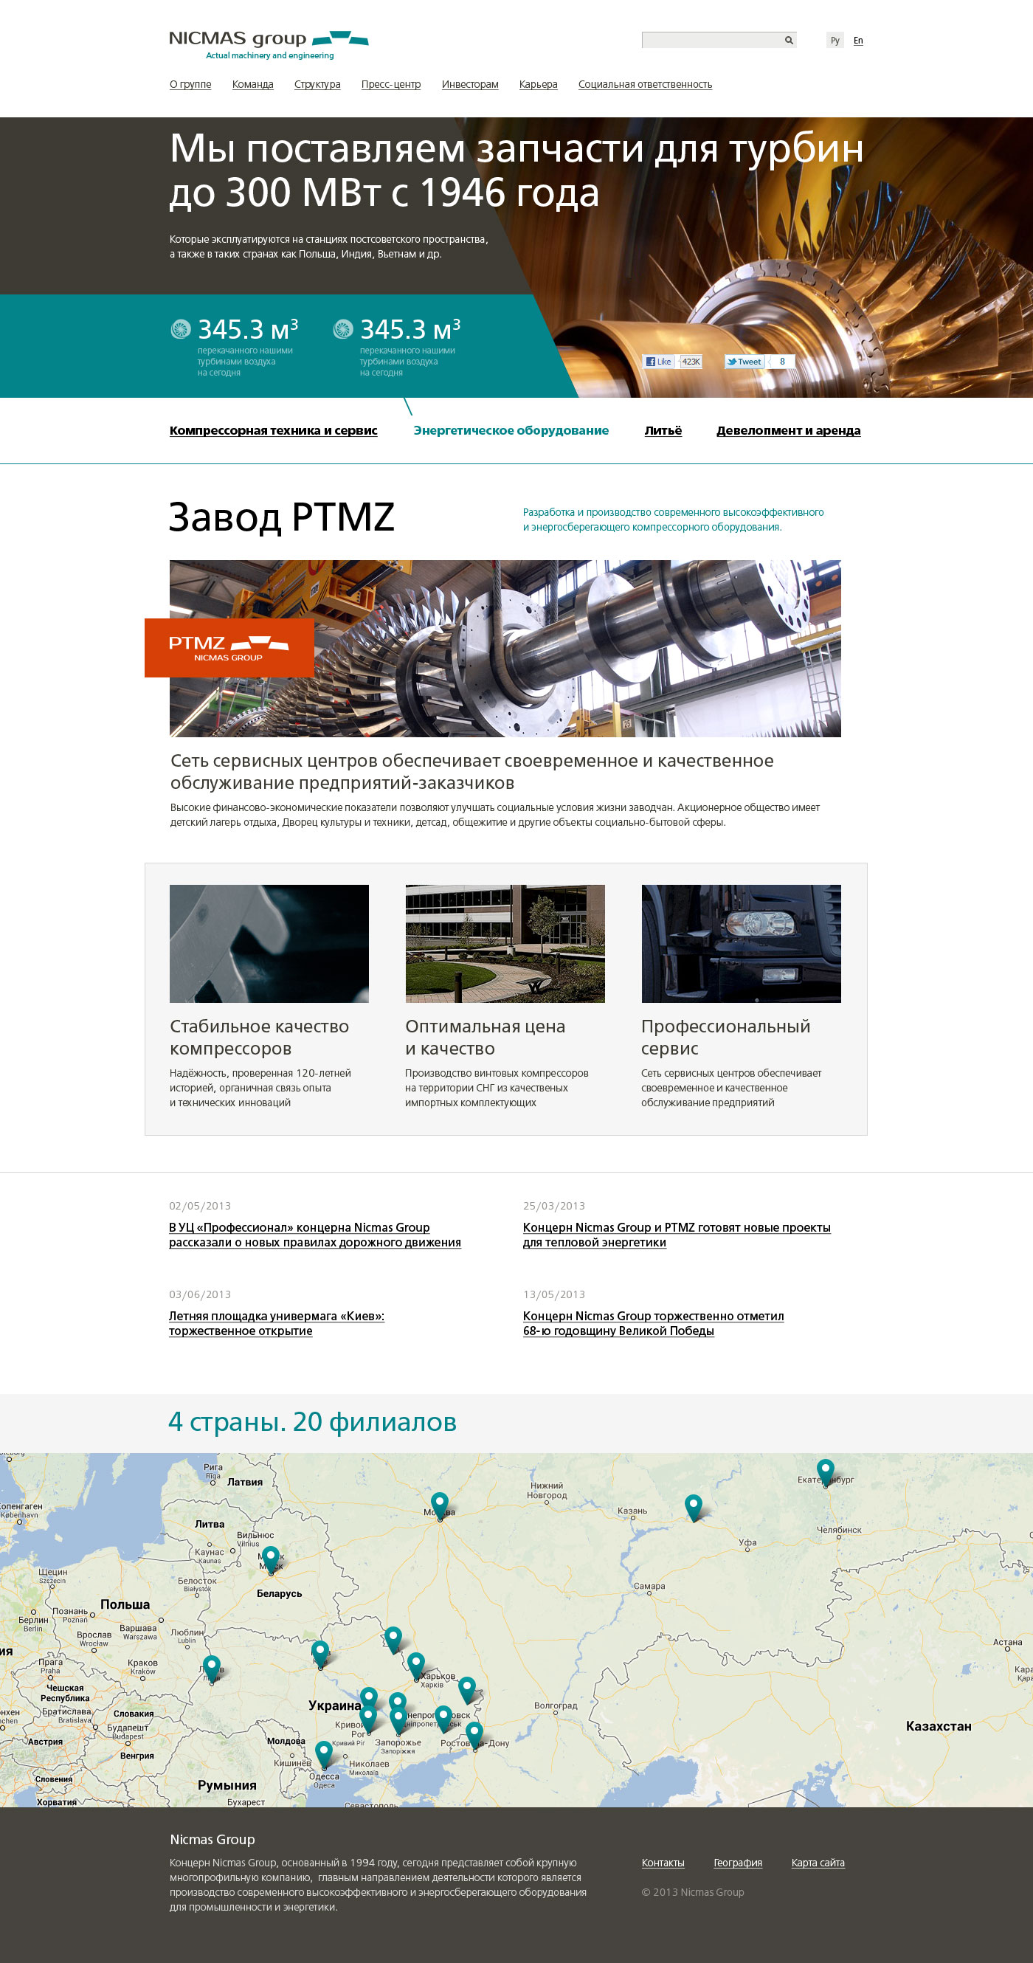Click the search magnifier icon

point(789,41)
